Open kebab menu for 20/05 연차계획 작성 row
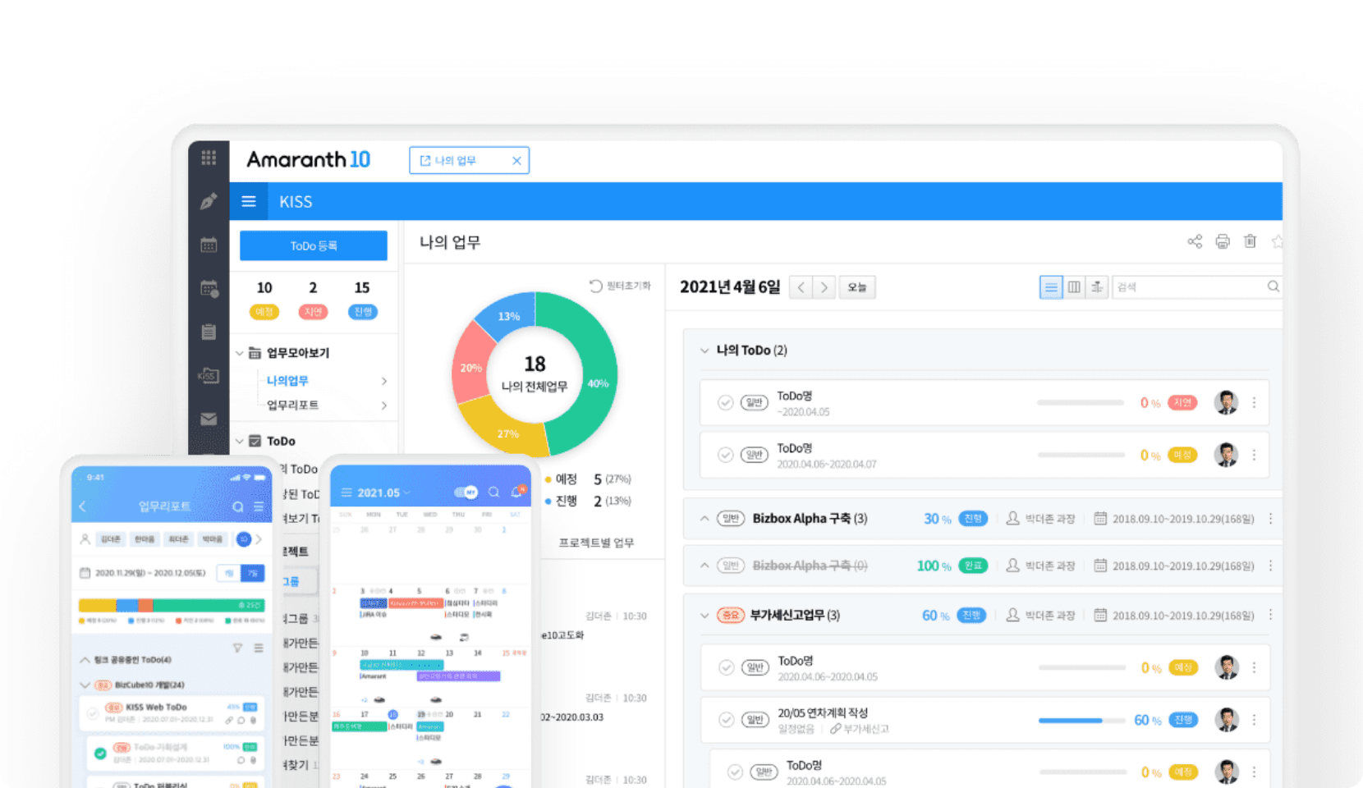 pyautogui.click(x=1254, y=720)
